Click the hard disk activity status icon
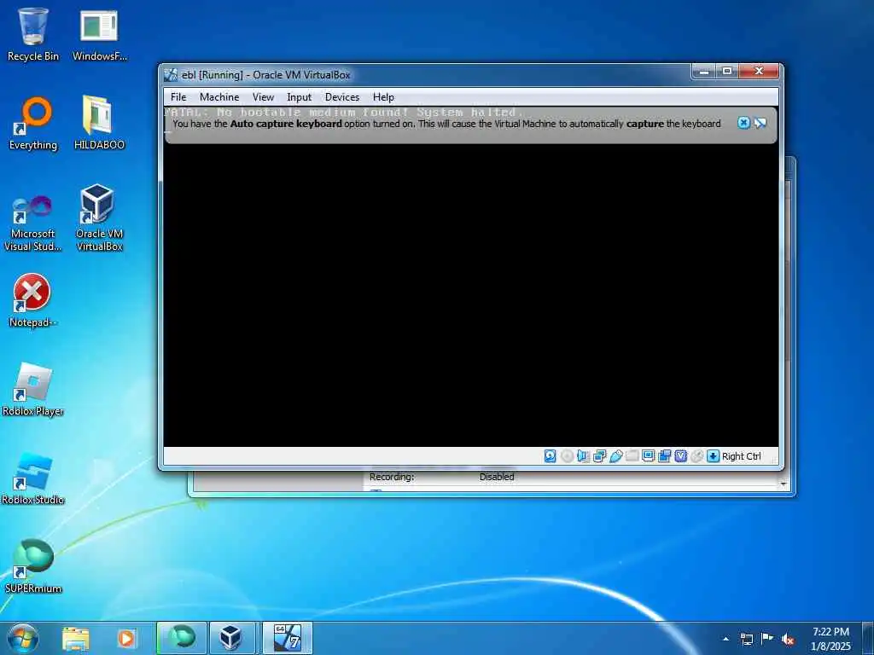This screenshot has height=655, width=874. [x=551, y=456]
